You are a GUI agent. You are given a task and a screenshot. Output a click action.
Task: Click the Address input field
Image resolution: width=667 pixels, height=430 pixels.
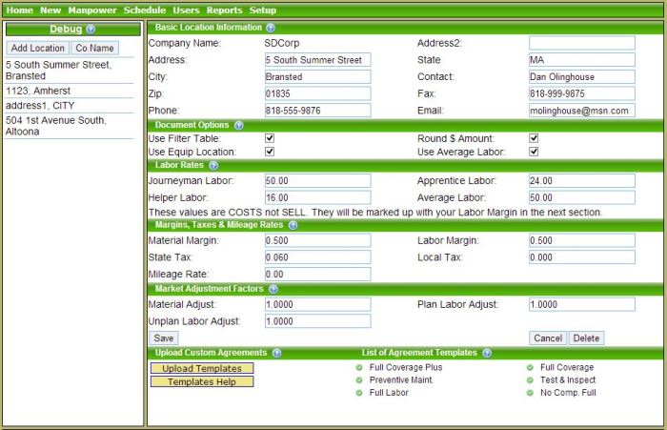[x=317, y=60]
